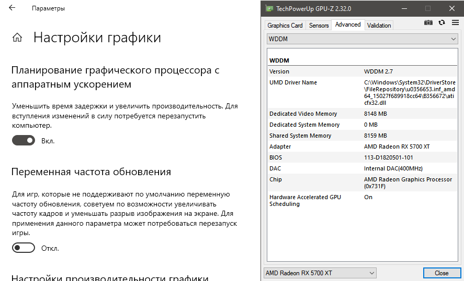
Task: Open GPU-Z hamburger menu
Action: pyautogui.click(x=456, y=22)
